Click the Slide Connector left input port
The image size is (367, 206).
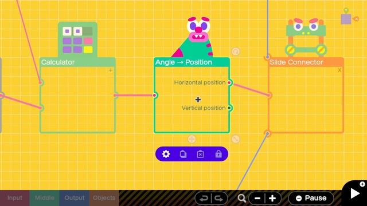pos(269,95)
